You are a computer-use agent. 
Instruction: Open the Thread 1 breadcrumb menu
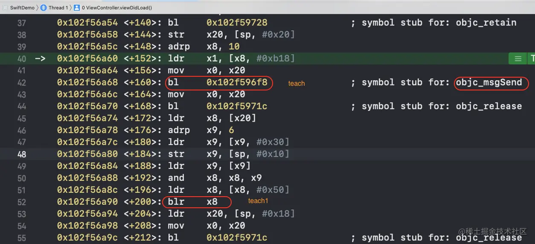pos(58,8)
